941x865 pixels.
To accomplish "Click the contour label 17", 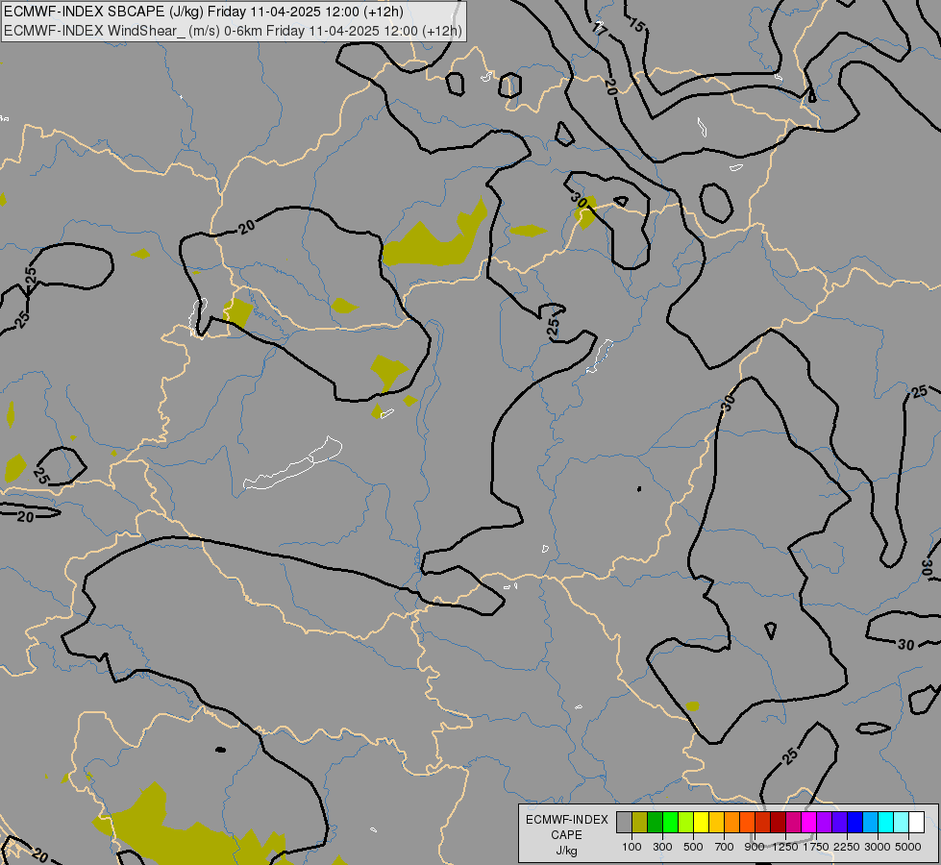I will pyautogui.click(x=599, y=28).
